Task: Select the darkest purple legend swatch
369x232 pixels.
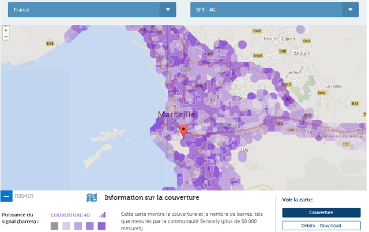Action: [101, 226]
